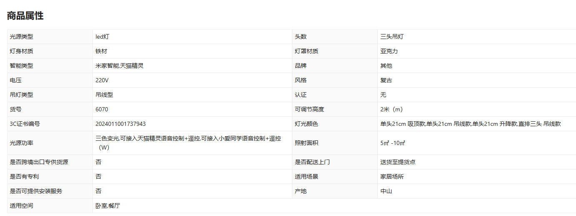Select the 220V voltage value

(x=102, y=80)
